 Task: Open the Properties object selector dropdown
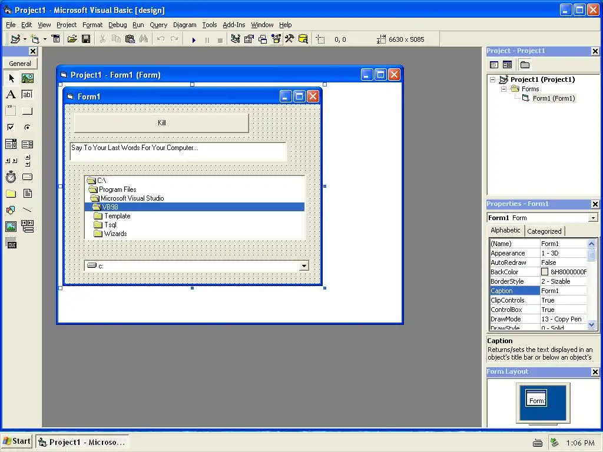coord(594,218)
